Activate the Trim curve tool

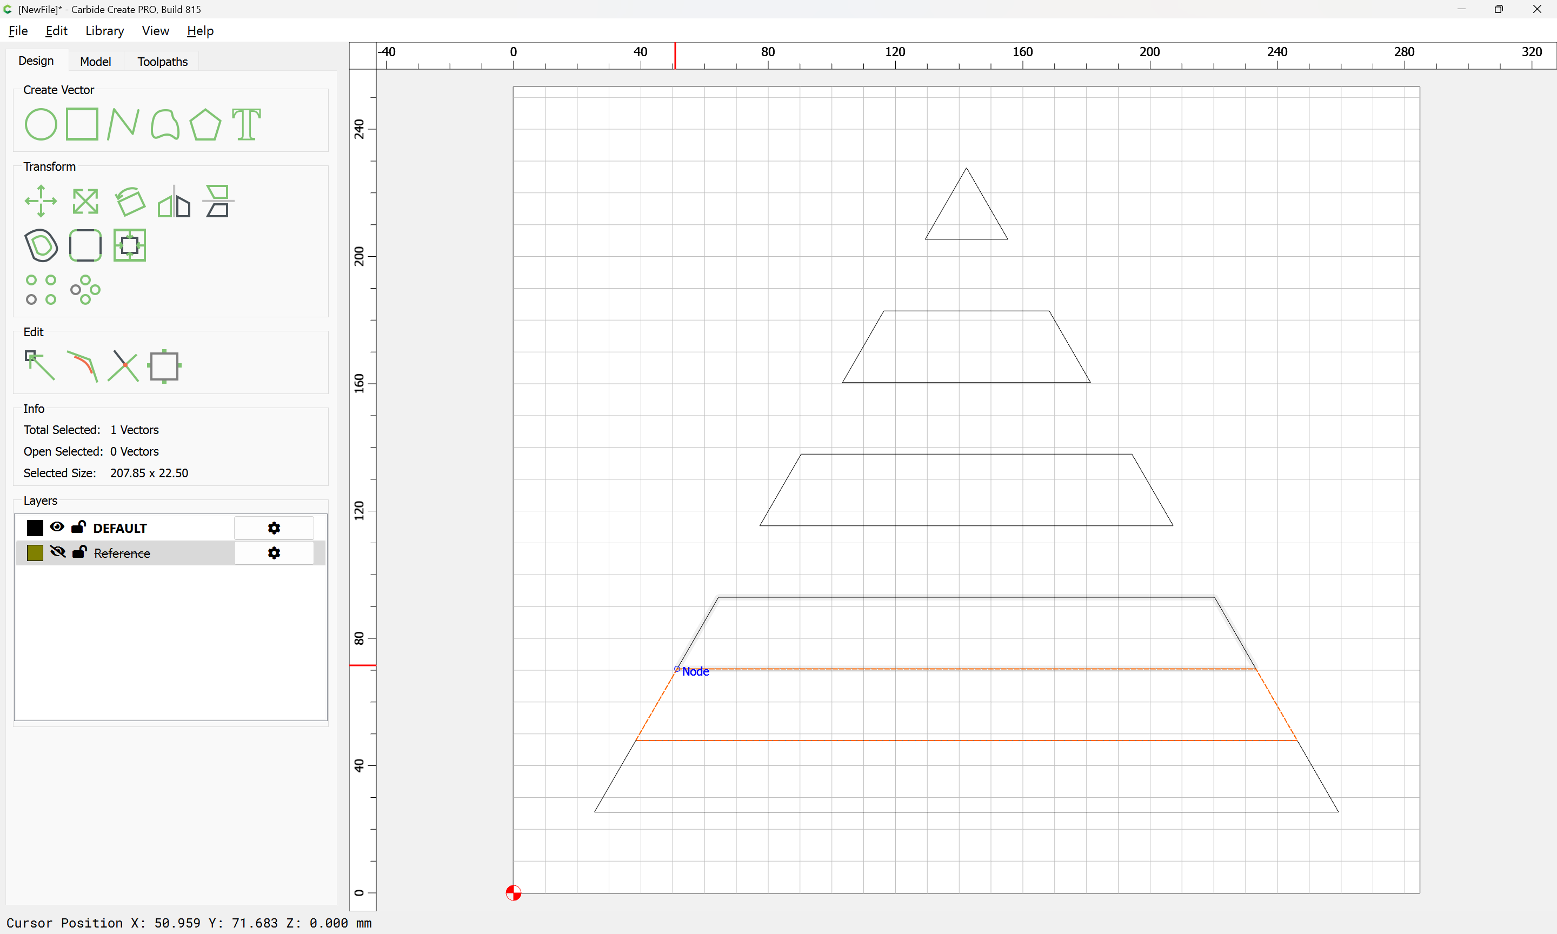pos(82,366)
